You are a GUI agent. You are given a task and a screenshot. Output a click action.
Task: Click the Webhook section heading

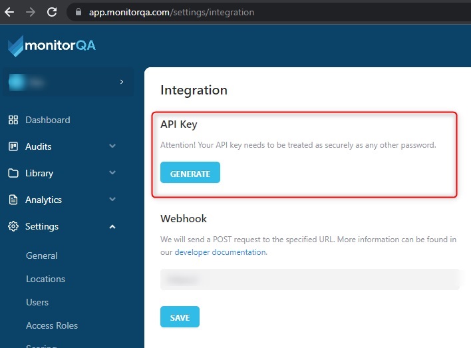click(184, 218)
